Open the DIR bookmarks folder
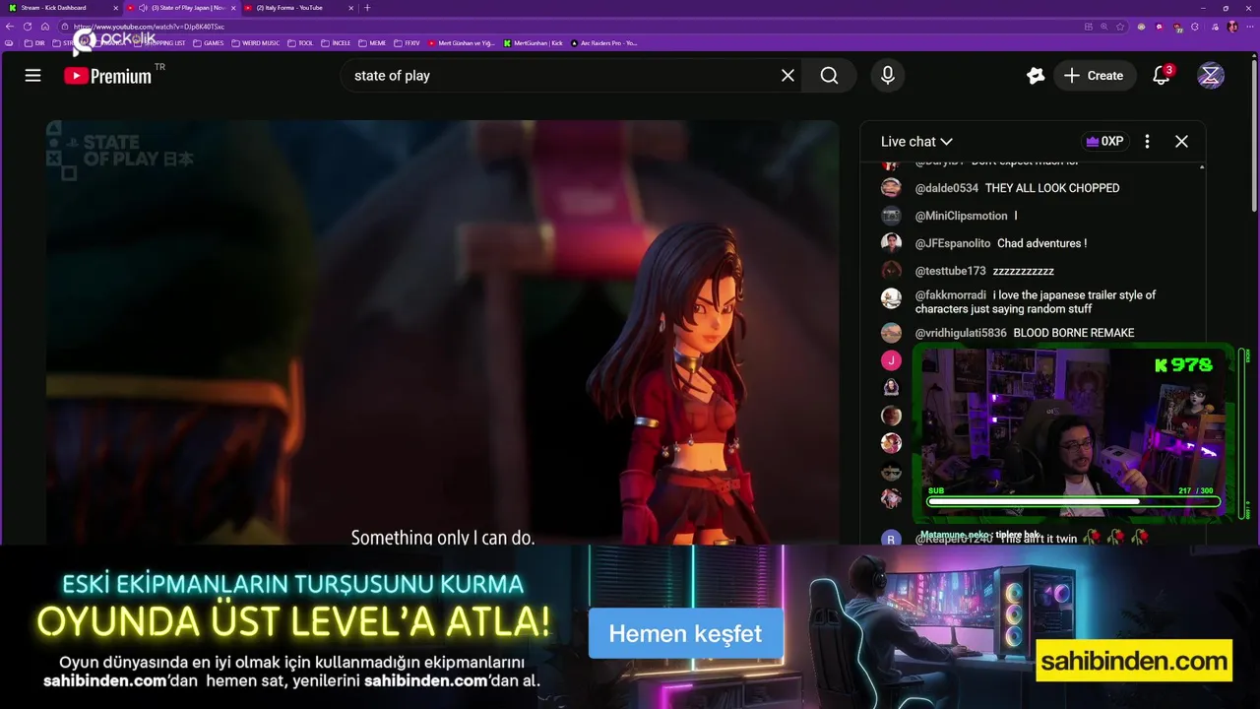1260x709 pixels. (x=34, y=43)
